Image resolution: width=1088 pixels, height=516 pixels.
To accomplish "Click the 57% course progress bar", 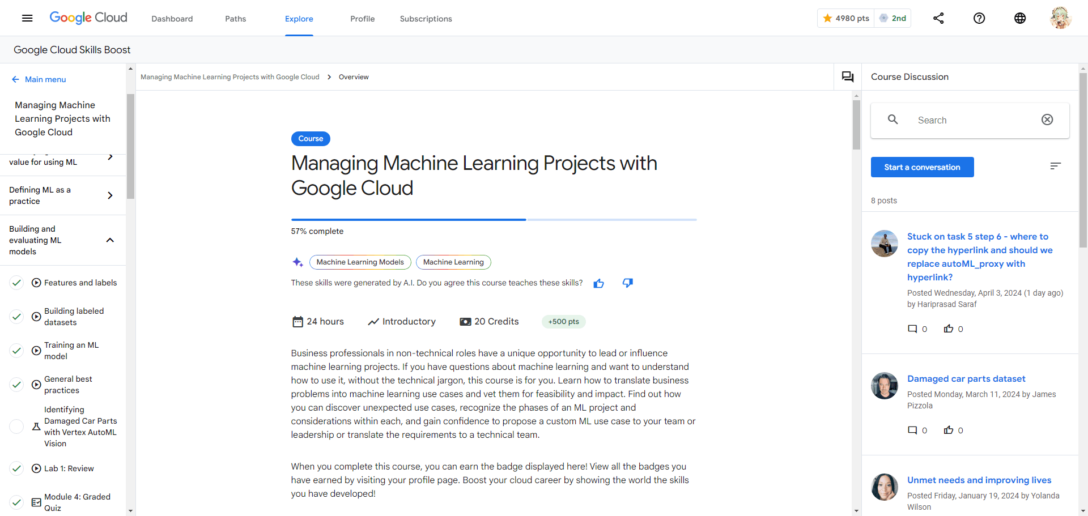I will click(494, 219).
